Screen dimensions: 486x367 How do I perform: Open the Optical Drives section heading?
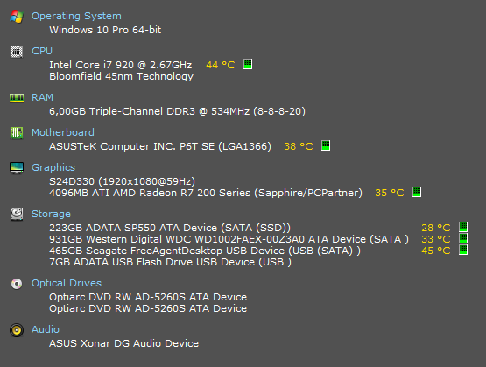click(67, 283)
